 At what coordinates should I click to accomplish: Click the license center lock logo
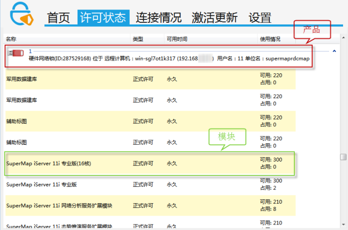tap(21, 14)
